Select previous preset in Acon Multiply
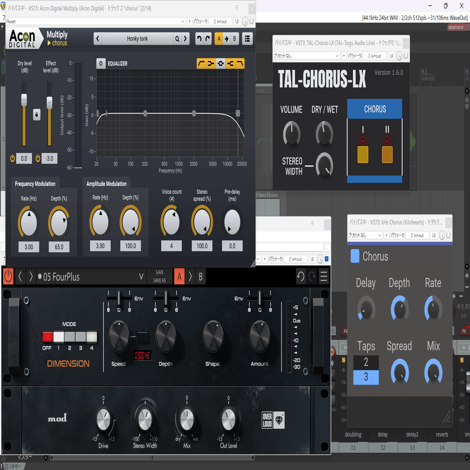 98,39
